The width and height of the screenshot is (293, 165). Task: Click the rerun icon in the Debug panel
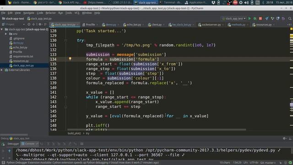point(3,144)
